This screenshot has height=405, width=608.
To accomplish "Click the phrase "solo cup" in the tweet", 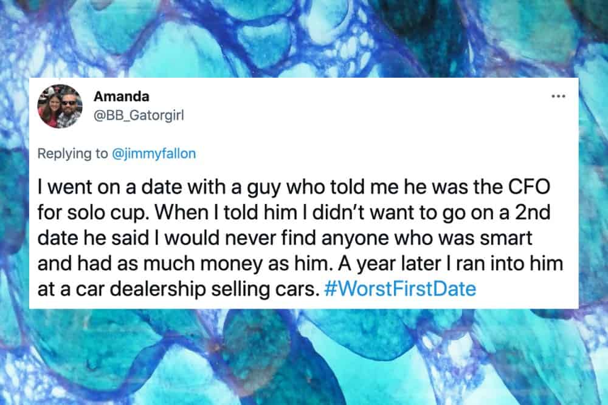I will [x=85, y=208].
